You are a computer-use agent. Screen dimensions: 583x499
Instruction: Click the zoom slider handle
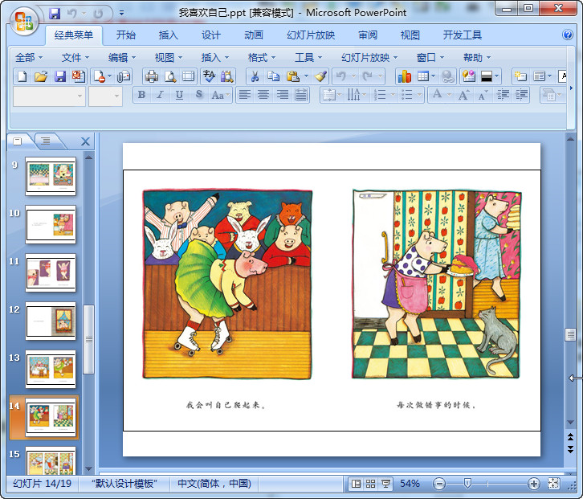pos(467,484)
